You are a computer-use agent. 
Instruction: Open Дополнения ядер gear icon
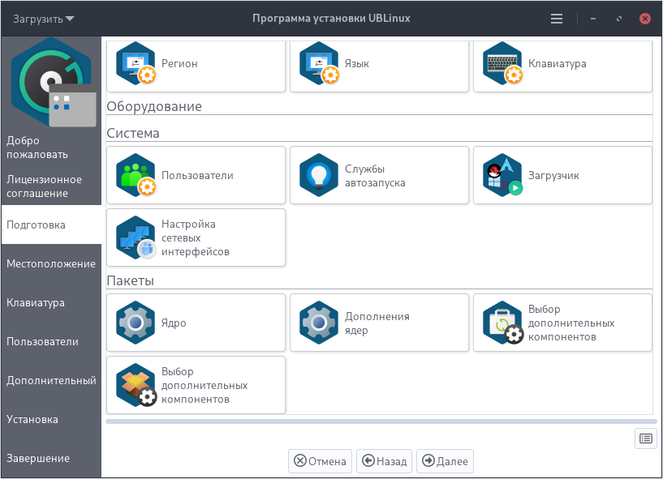(x=319, y=323)
